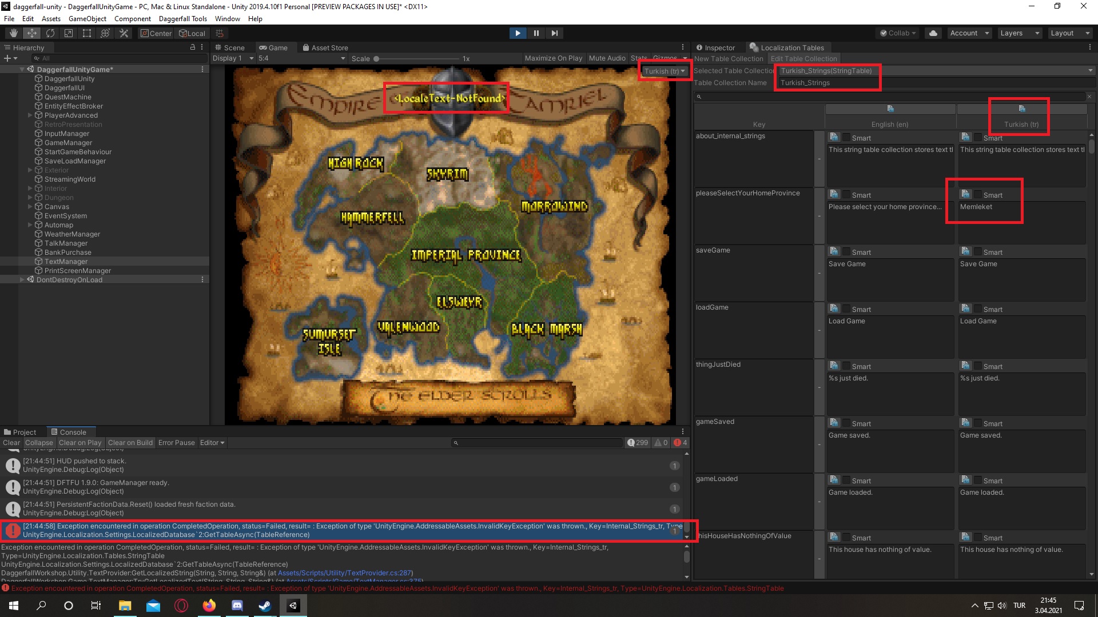1098x617 pixels.
Task: Click the Console Clear button
Action: [11, 443]
